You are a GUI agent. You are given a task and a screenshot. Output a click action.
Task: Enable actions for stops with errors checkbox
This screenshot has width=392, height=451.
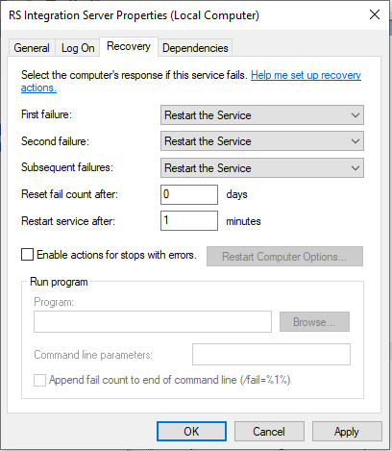click(x=27, y=255)
